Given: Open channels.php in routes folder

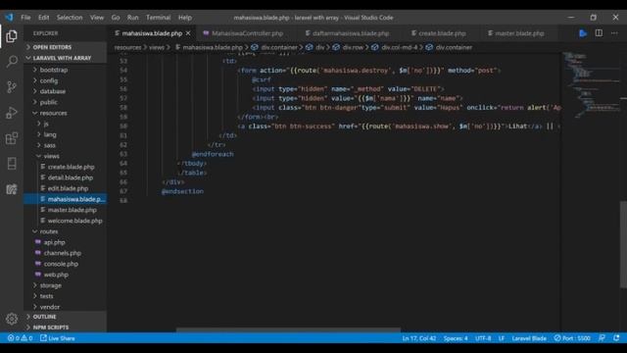Looking at the screenshot, I should pyautogui.click(x=66, y=253).
